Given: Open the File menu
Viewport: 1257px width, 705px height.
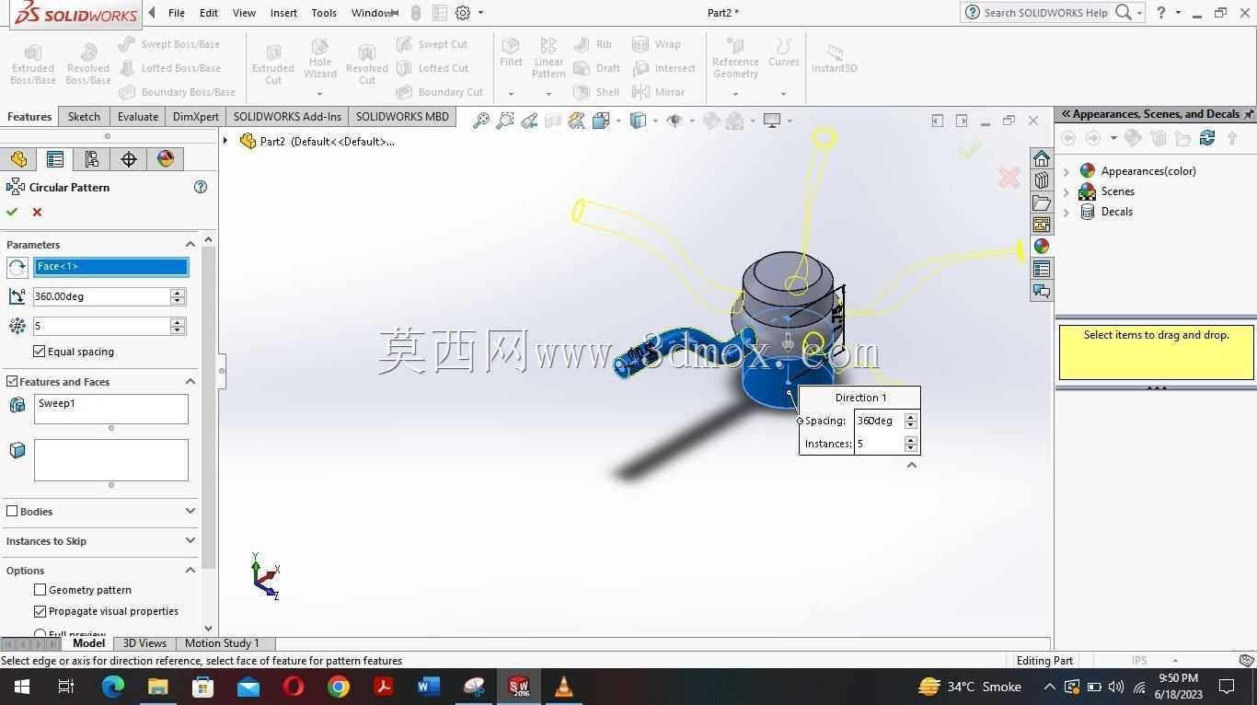Looking at the screenshot, I should (x=176, y=13).
